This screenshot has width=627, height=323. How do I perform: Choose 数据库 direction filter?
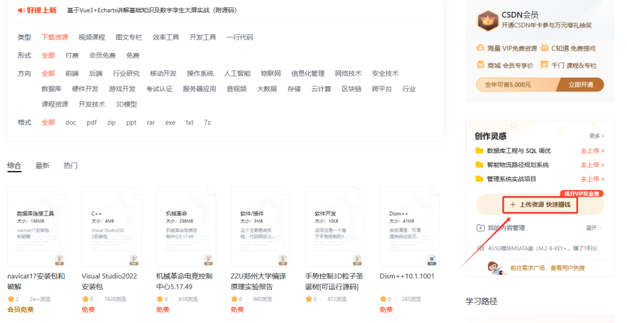[51, 89]
